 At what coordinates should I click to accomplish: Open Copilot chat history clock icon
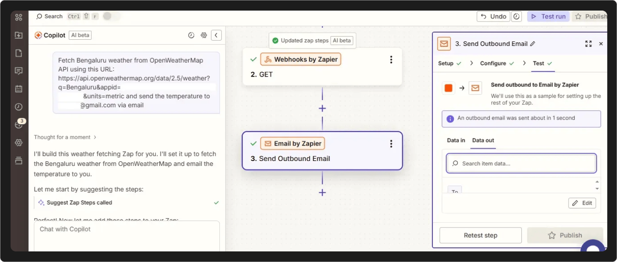point(191,35)
